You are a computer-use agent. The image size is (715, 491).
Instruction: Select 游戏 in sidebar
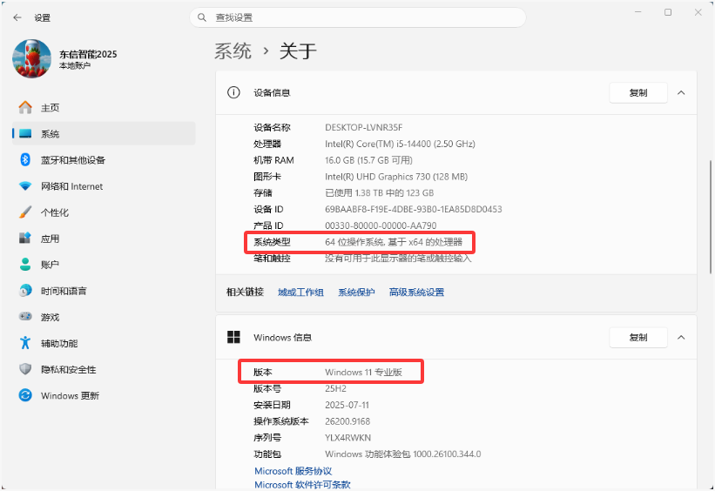51,317
